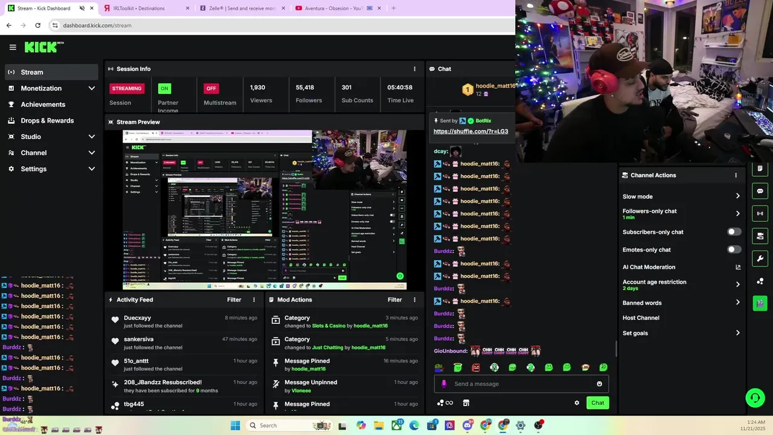Screen dimensions: 773x435
Task: Open Activity Feed three-dot menu
Action: tap(254, 300)
